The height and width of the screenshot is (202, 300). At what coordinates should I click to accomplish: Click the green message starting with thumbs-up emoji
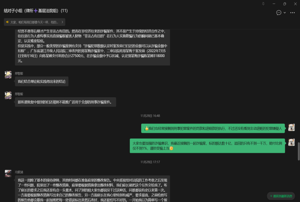213,128
